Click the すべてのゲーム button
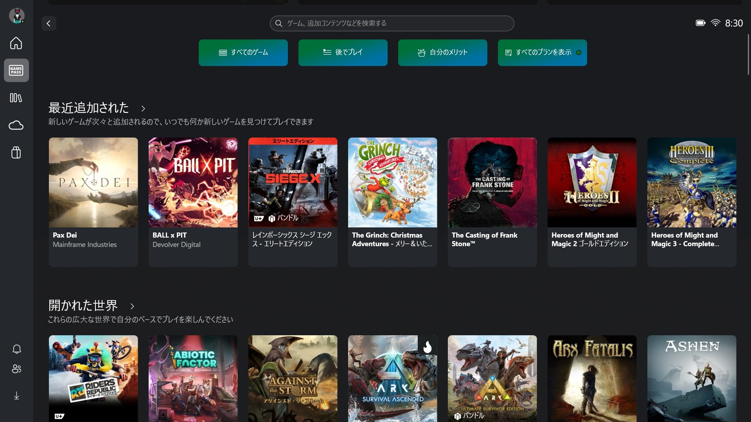 243,52
